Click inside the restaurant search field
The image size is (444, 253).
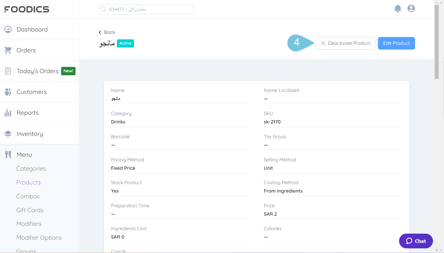coord(146,9)
